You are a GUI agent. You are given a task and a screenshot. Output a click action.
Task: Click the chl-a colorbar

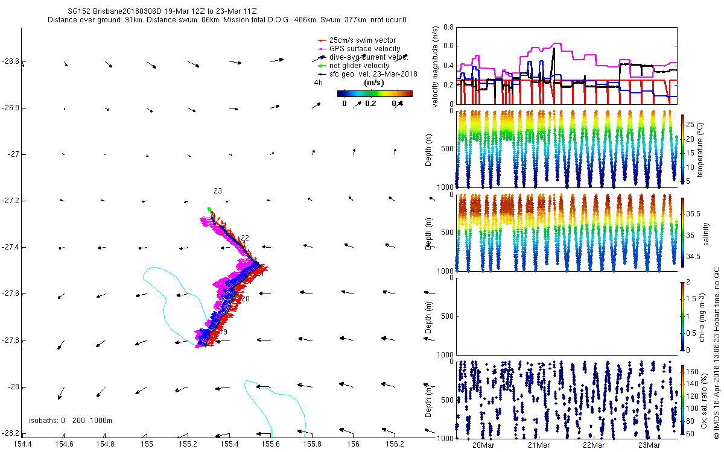coord(683,318)
